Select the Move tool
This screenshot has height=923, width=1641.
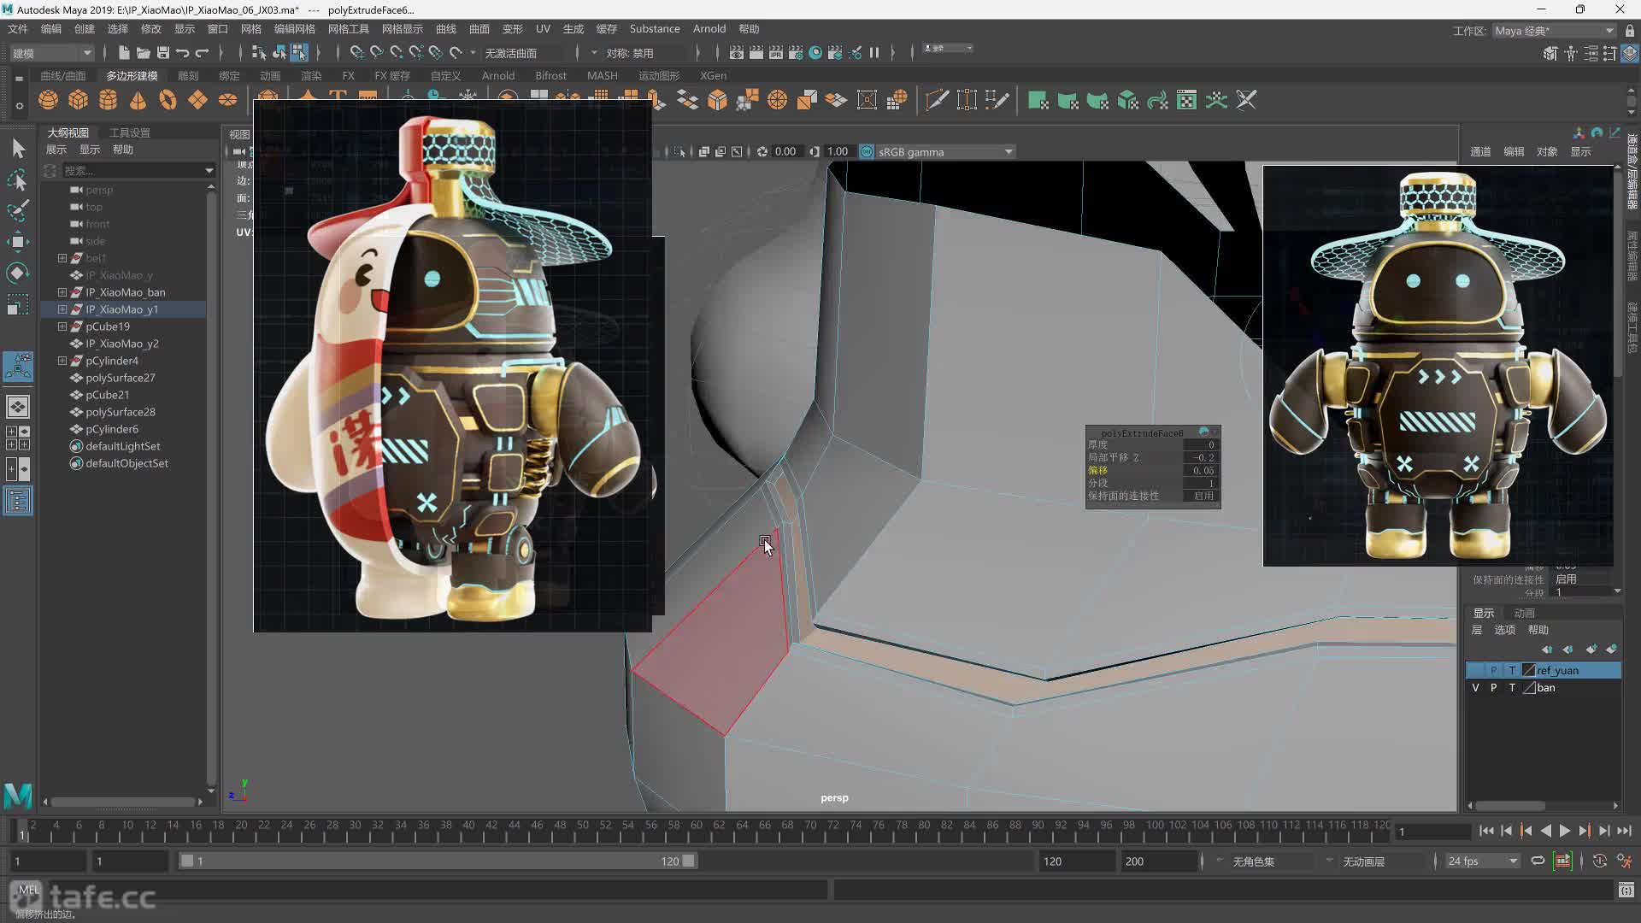point(18,242)
